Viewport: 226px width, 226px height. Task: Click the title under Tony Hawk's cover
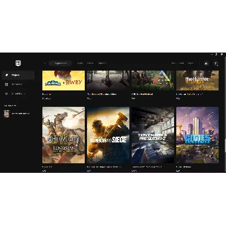(147, 167)
